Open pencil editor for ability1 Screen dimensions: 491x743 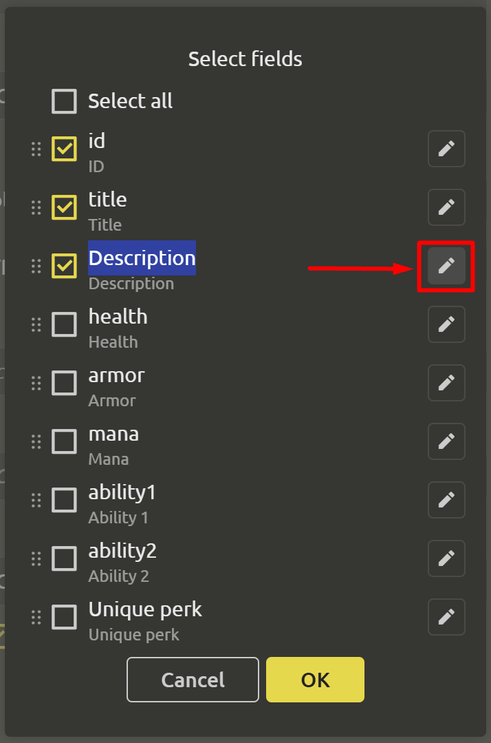446,500
